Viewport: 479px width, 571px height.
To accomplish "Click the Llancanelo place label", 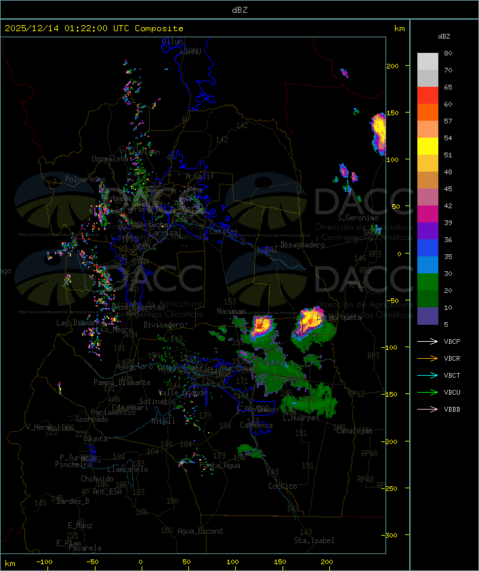I will point(127,469).
